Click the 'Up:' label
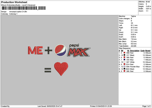 [x=120, y=30]
